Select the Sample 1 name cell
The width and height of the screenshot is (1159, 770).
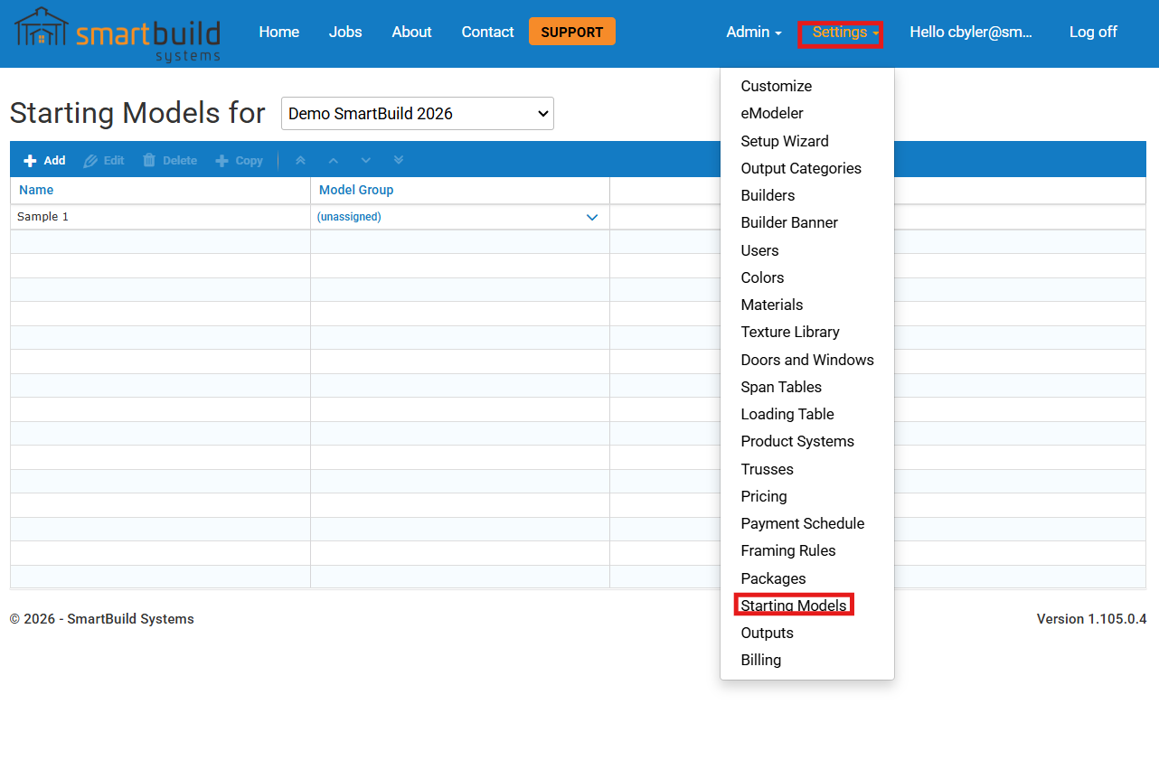[x=160, y=217]
